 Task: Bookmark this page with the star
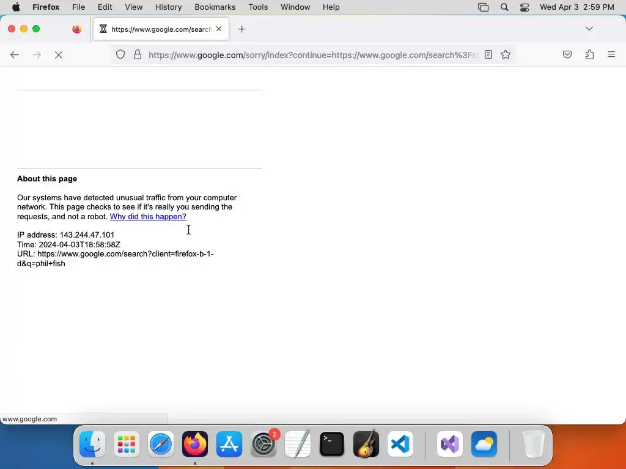click(506, 54)
